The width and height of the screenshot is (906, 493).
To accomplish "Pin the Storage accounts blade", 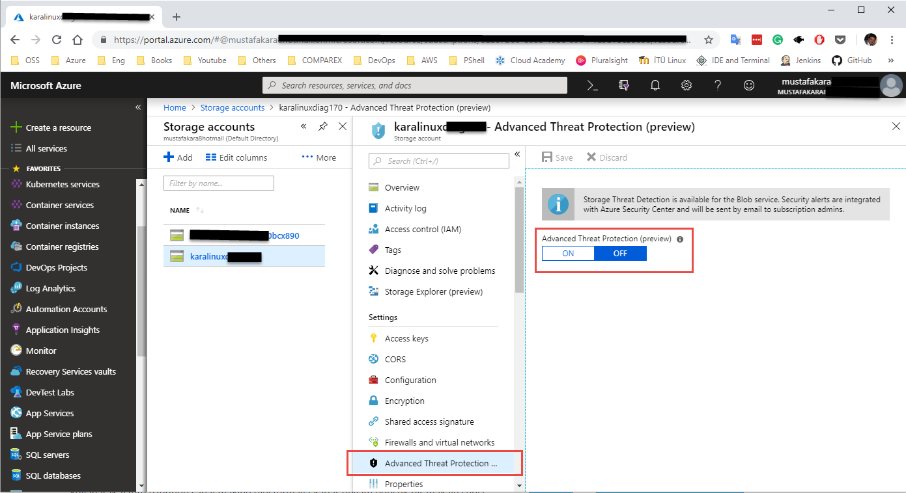I will pos(323,127).
